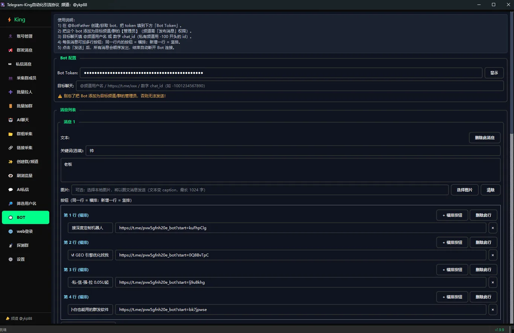Edit the 群发软件 button label field
Viewport: 514px width, 333px height.
point(90,310)
